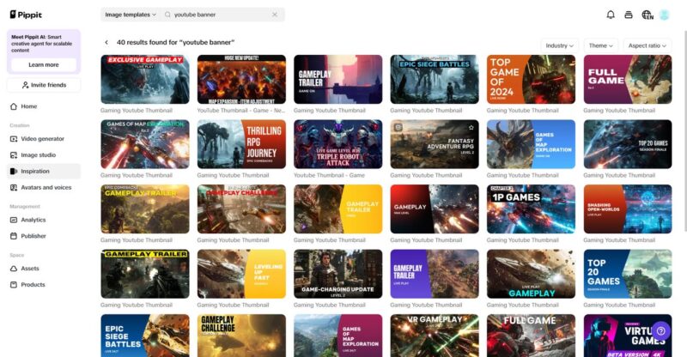This screenshot has height=357, width=687.
Task: Open the notifications bell
Action: click(611, 15)
